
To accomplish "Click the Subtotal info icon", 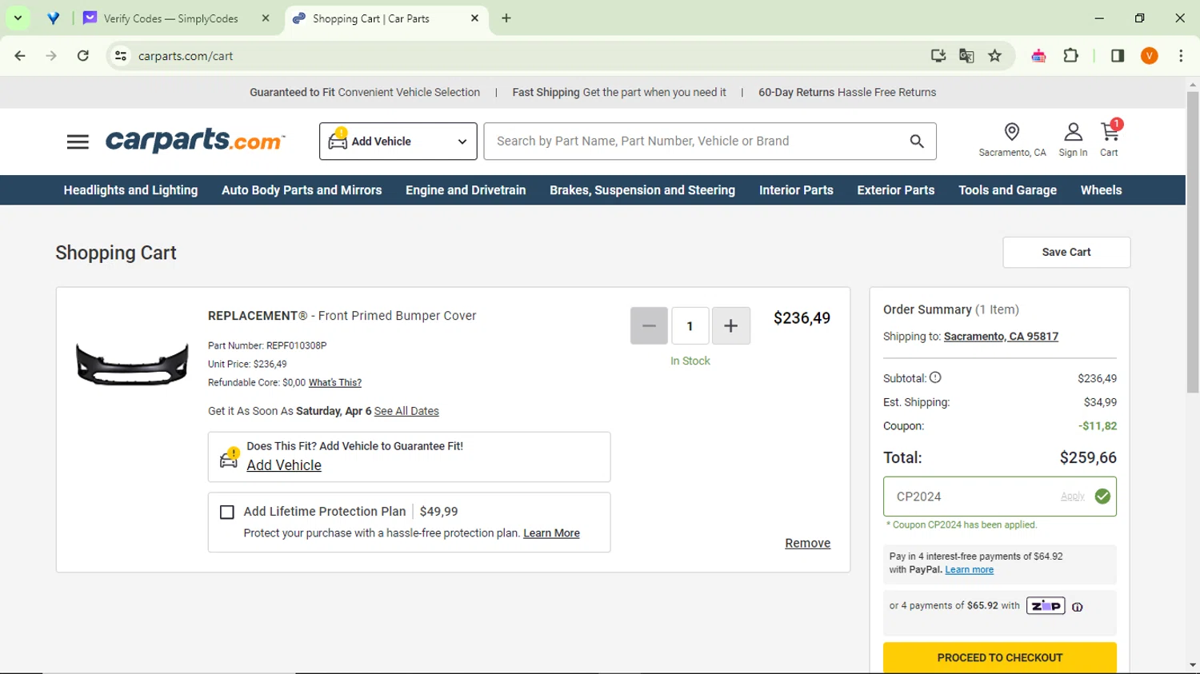I will tap(935, 377).
